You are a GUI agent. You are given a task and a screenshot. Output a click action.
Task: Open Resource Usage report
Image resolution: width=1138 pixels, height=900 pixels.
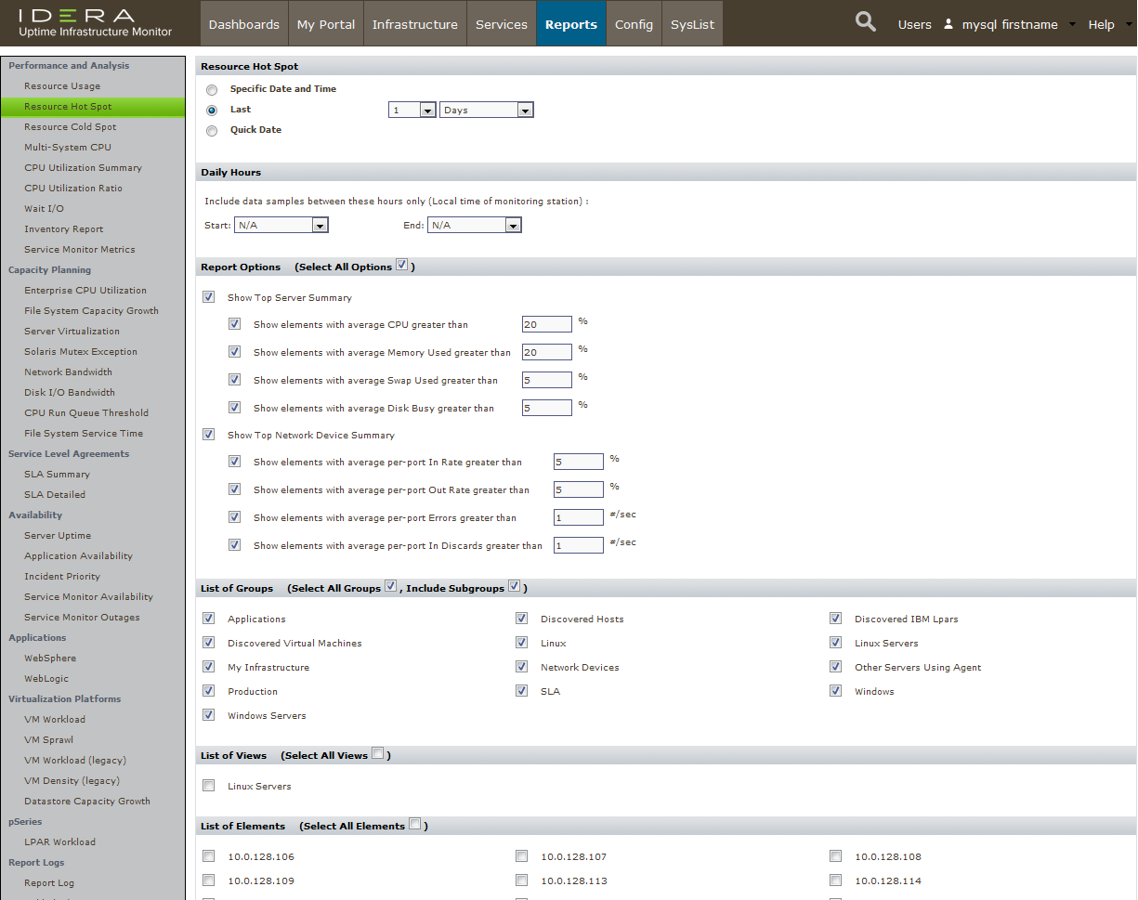tap(62, 86)
